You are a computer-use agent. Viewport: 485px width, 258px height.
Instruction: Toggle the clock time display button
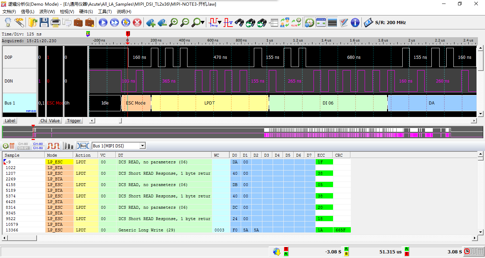310,23
